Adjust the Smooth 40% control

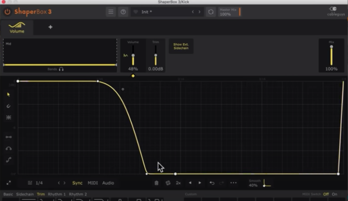point(260,183)
